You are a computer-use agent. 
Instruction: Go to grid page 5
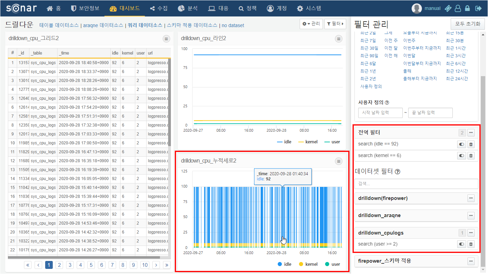(x=91, y=265)
